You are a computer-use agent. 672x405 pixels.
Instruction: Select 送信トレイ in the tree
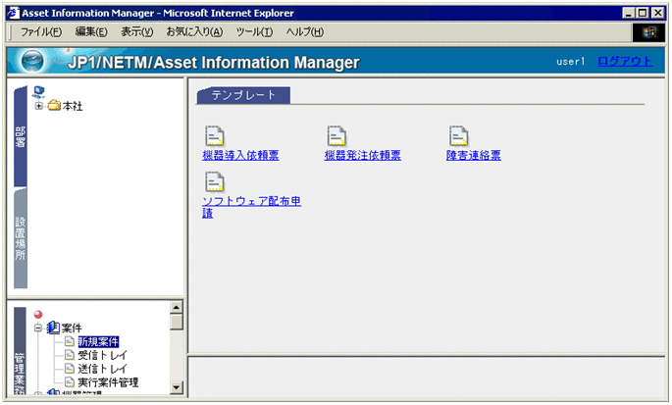click(x=102, y=369)
